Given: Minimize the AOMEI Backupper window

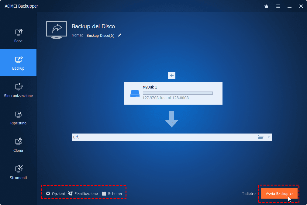Looking at the screenshot, I should point(289,6).
